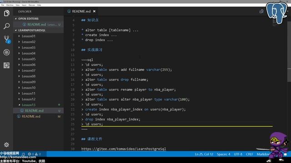Image resolution: width=291 pixels, height=163 pixels.
Task: Open the Input menu
Action: (24, 5)
